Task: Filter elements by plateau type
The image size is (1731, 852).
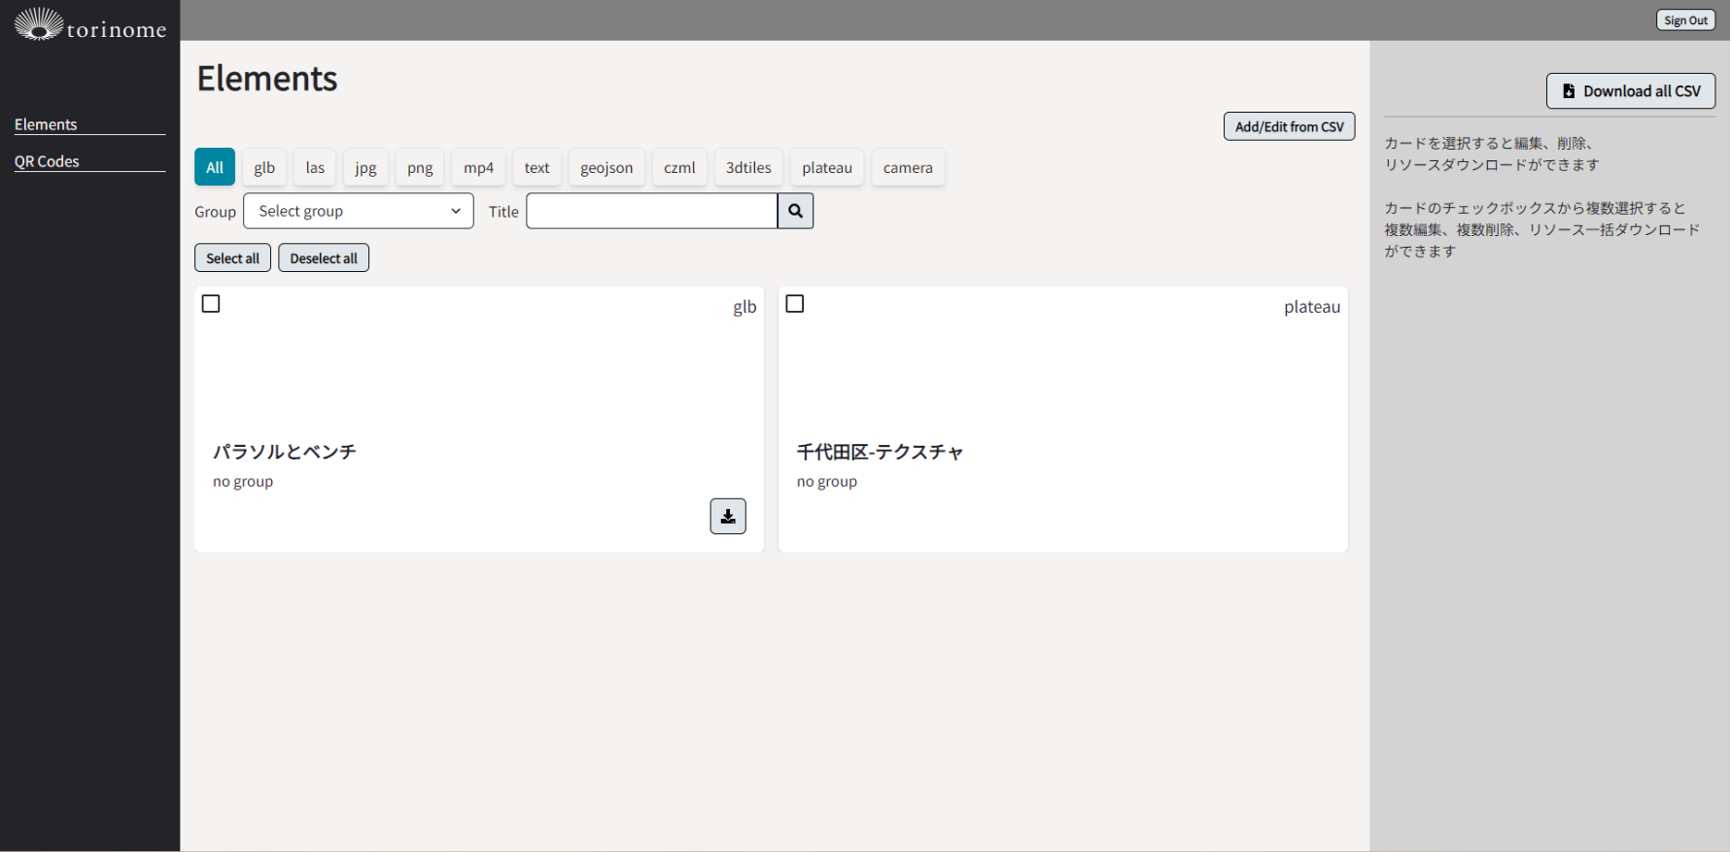Action: pyautogui.click(x=826, y=167)
